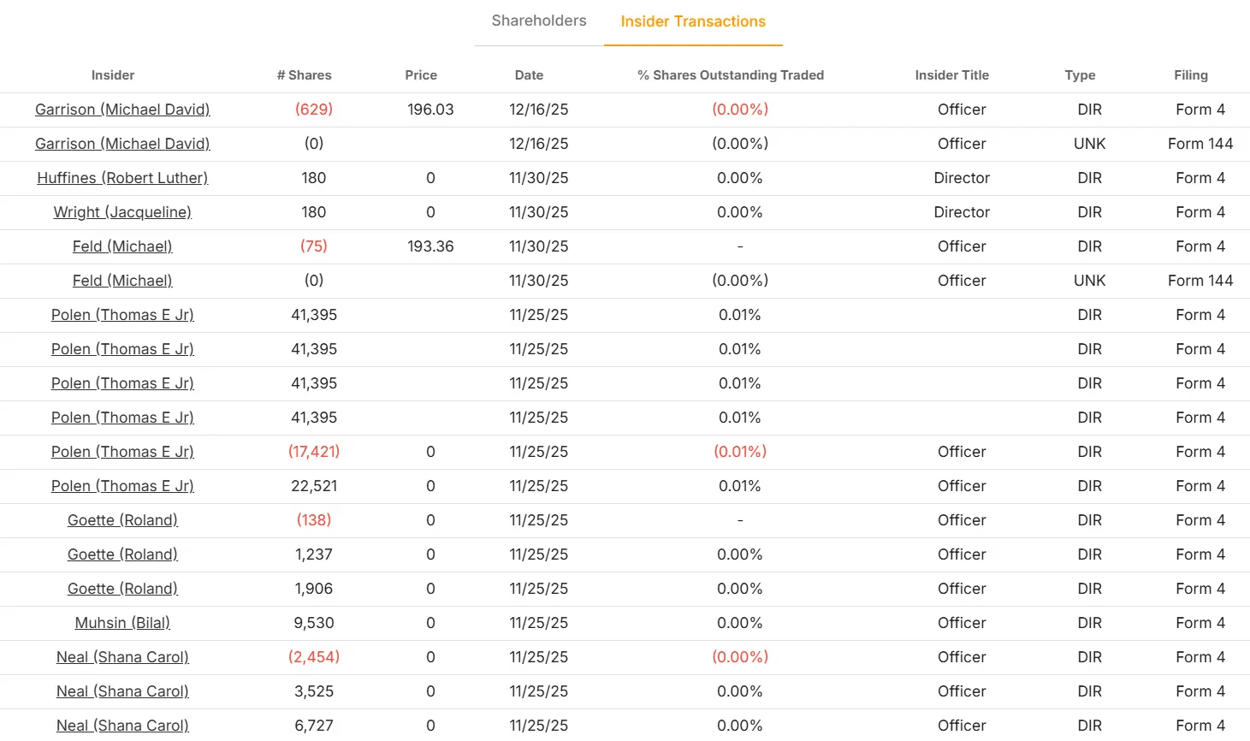The height and width of the screenshot is (741, 1250).
Task: Sort by the Insider column header
Action: coord(113,75)
